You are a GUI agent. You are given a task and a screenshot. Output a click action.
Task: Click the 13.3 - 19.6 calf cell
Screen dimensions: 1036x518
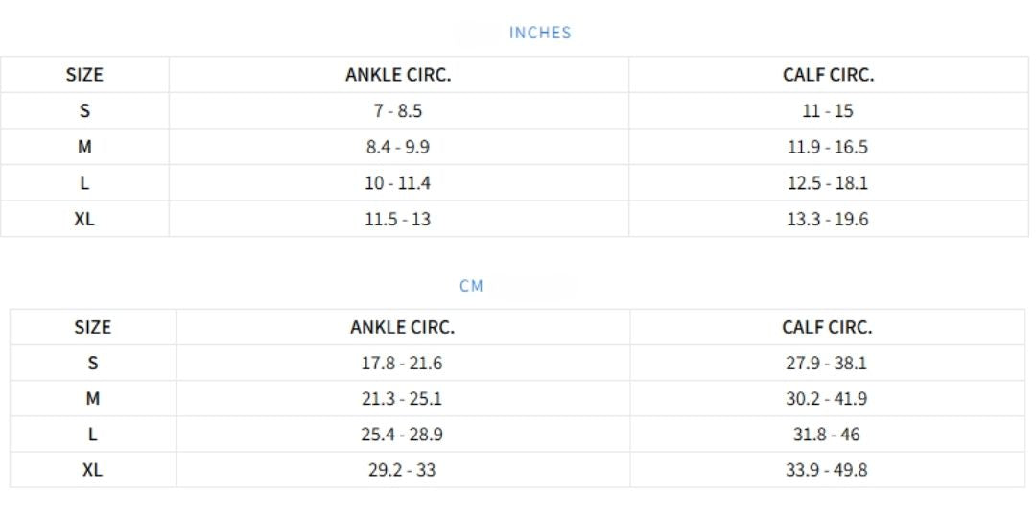(828, 219)
